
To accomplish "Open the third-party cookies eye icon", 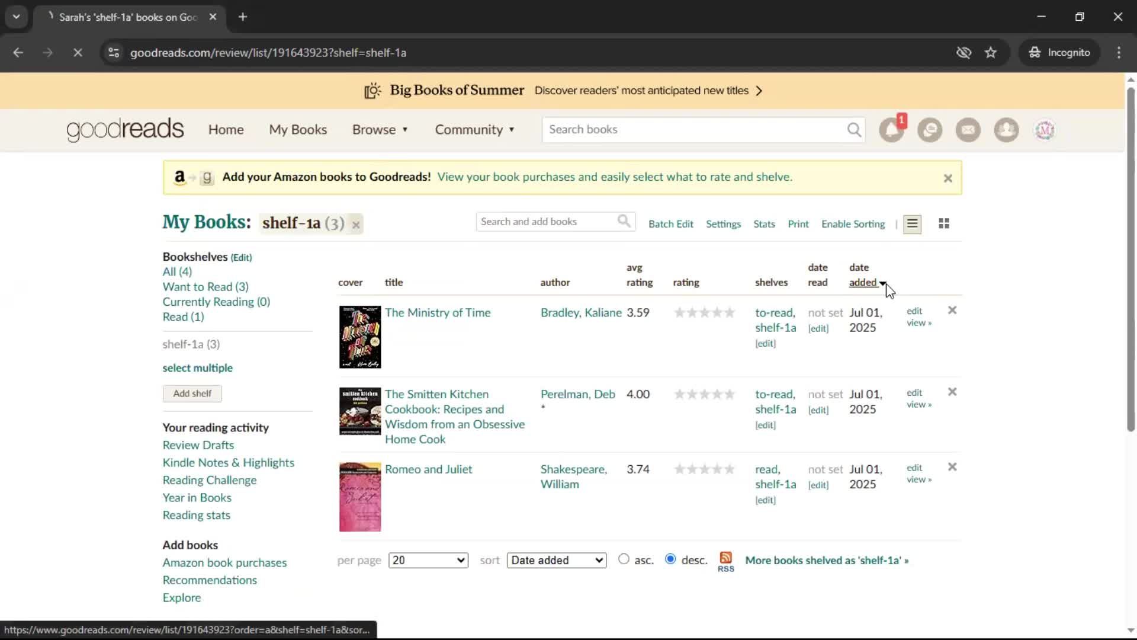I will pos(963,53).
